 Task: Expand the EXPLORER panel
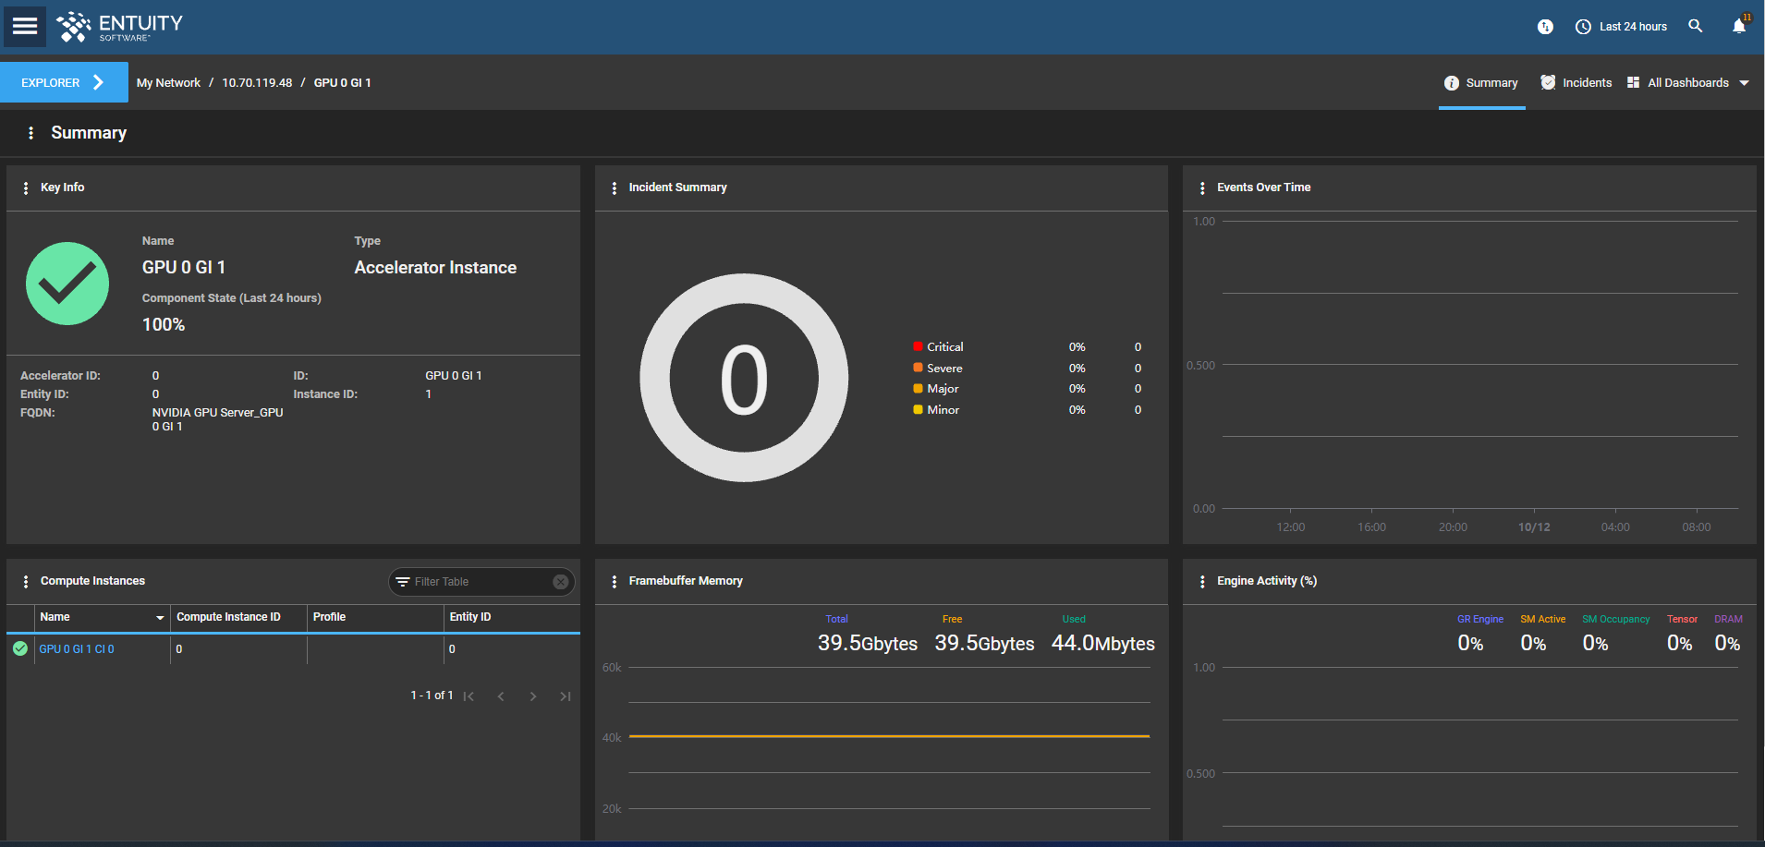pos(64,82)
